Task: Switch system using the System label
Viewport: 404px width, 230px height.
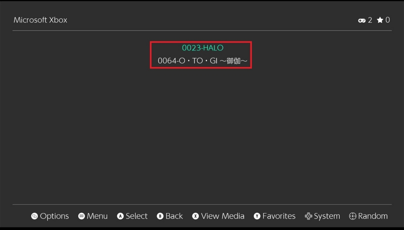Action: pyautogui.click(x=327, y=216)
